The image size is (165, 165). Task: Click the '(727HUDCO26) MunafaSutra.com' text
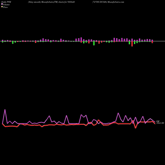pyautogui.click(x=108, y=2)
